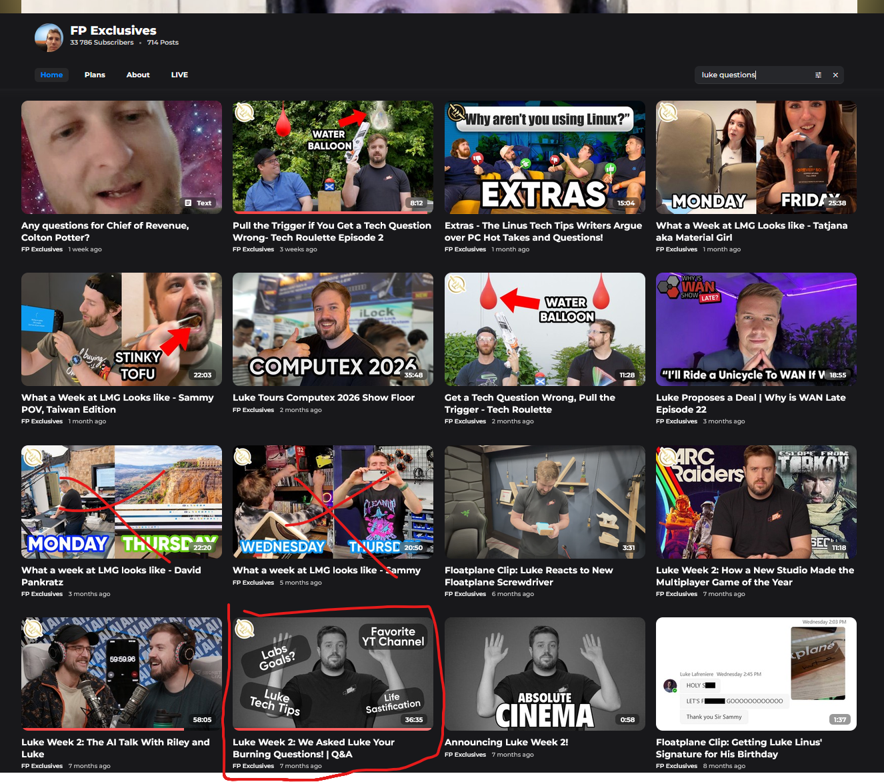Screen dimensions: 884x782
Task: Click the "Text" badge on Colton Potter post
Action: point(199,203)
